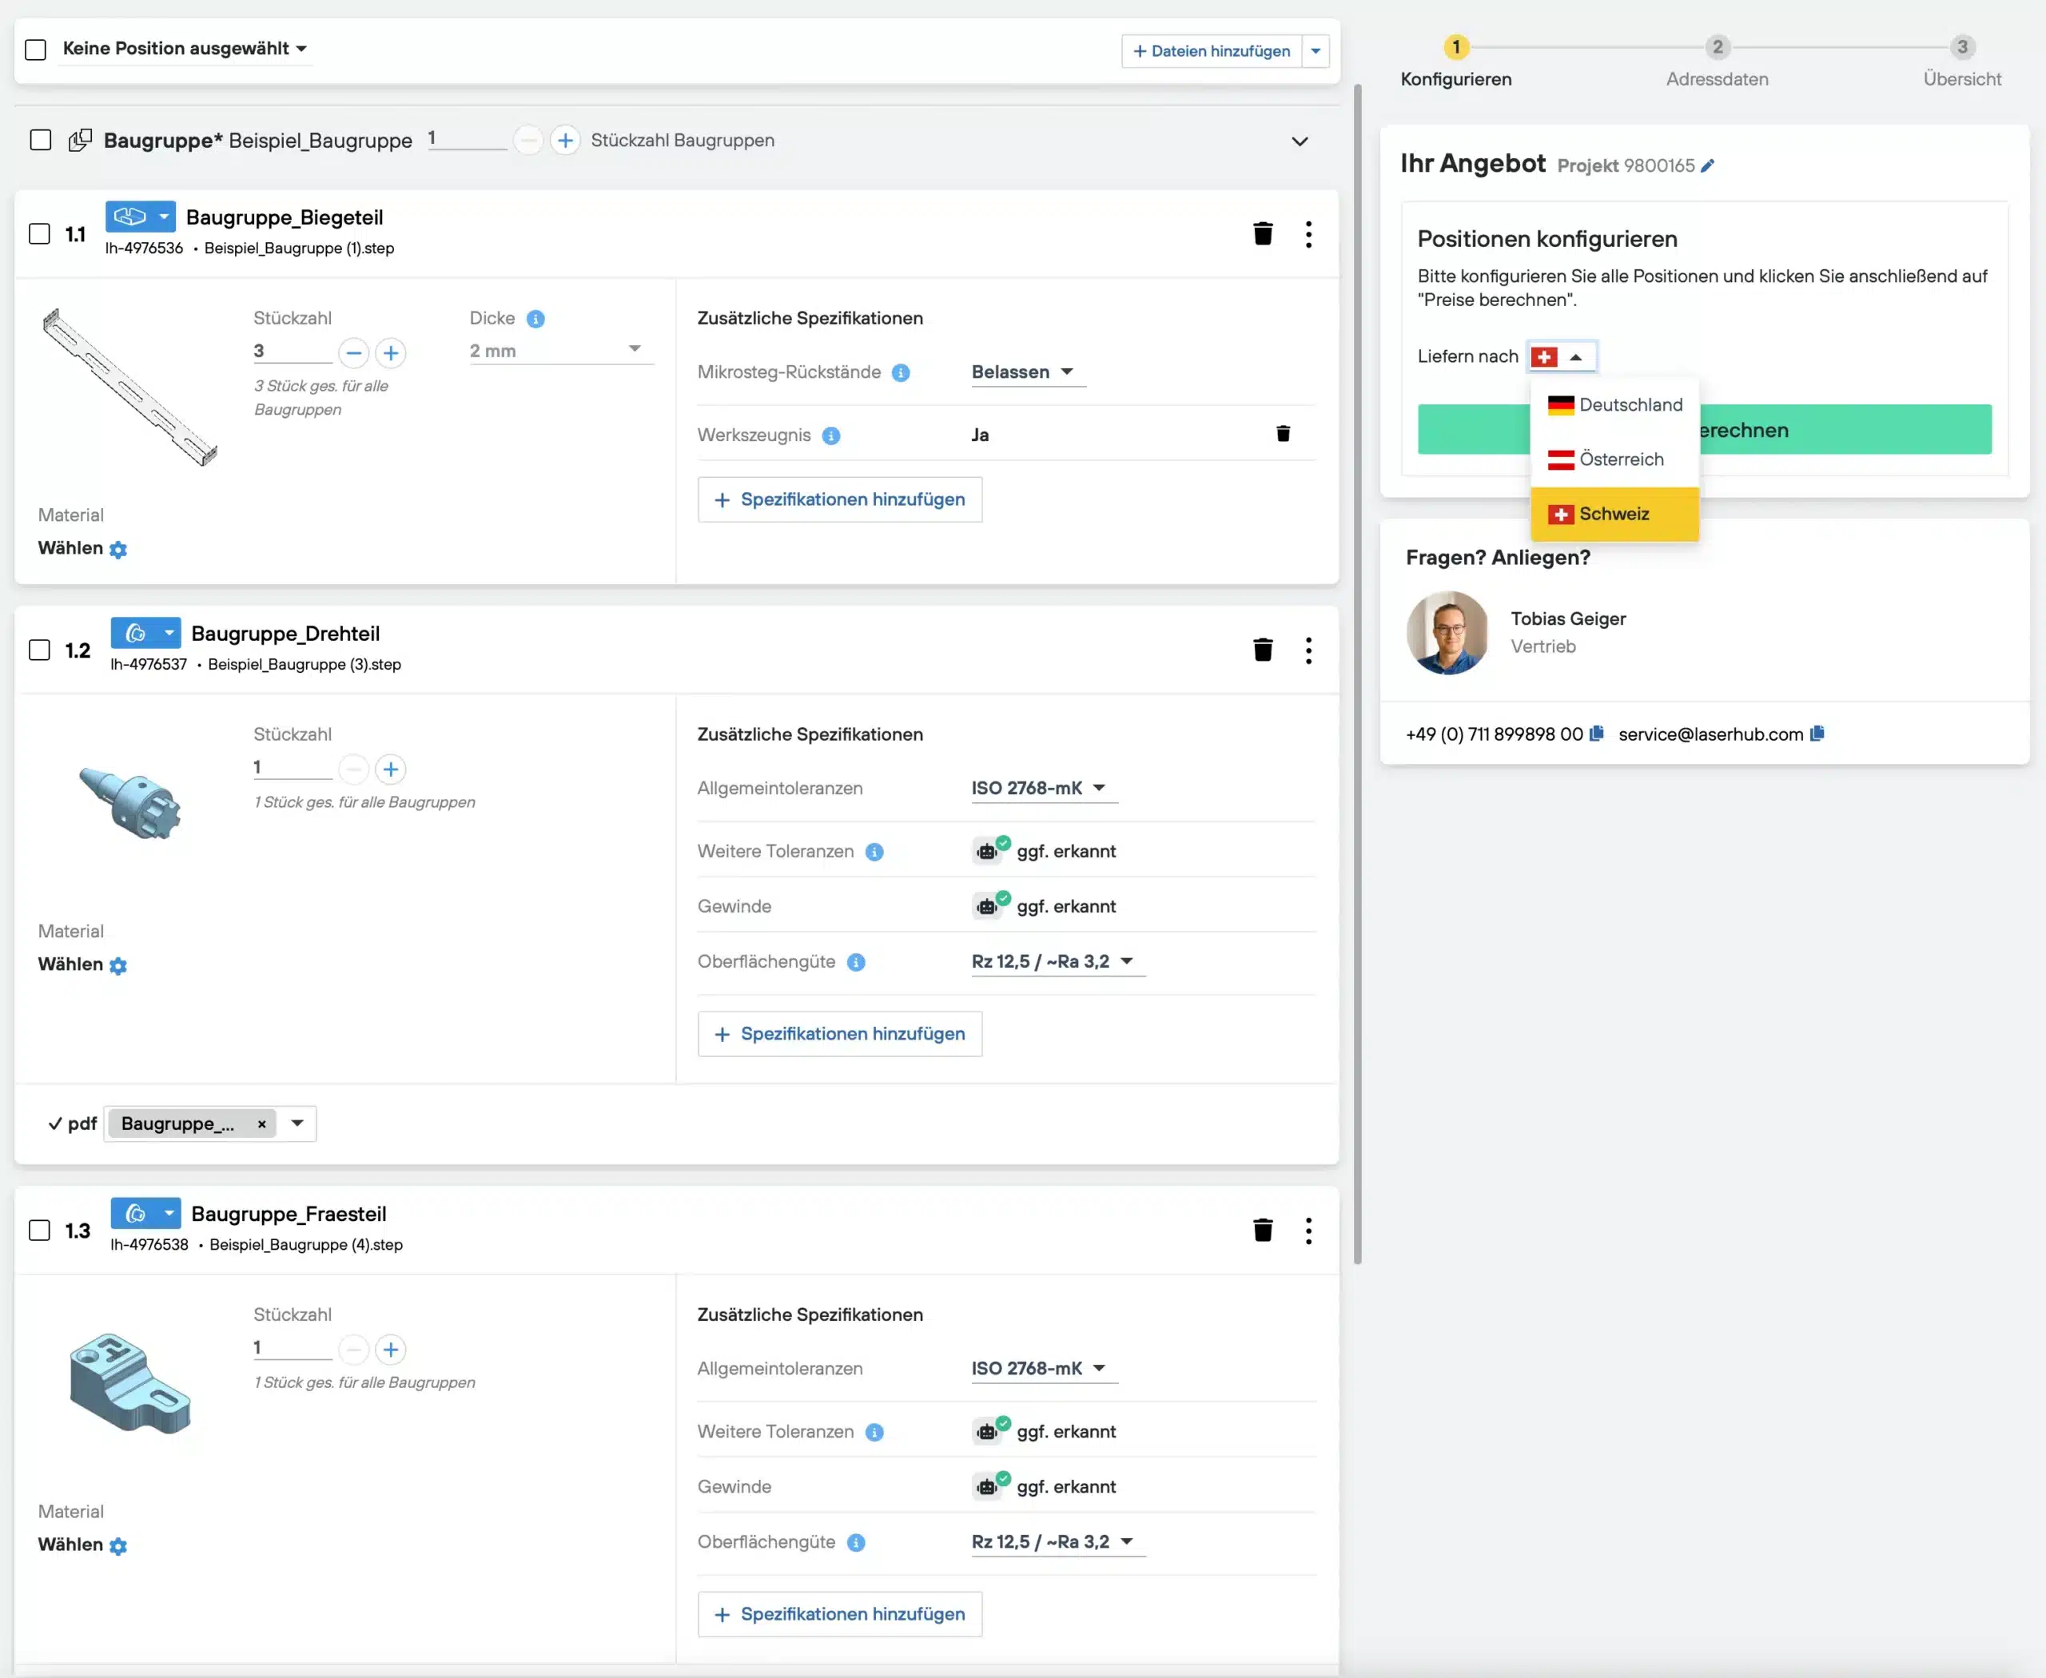Image resolution: width=2046 pixels, height=1678 pixels.
Task: Open ISO 2768-mK dropdown for Baugruppe_Fraesteil
Action: [x=1045, y=1369]
